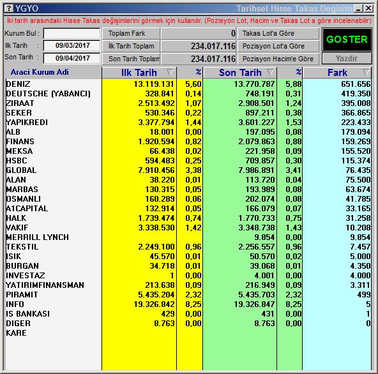378x374 pixels.
Task: Select the DENIZ row
Action: pos(188,84)
